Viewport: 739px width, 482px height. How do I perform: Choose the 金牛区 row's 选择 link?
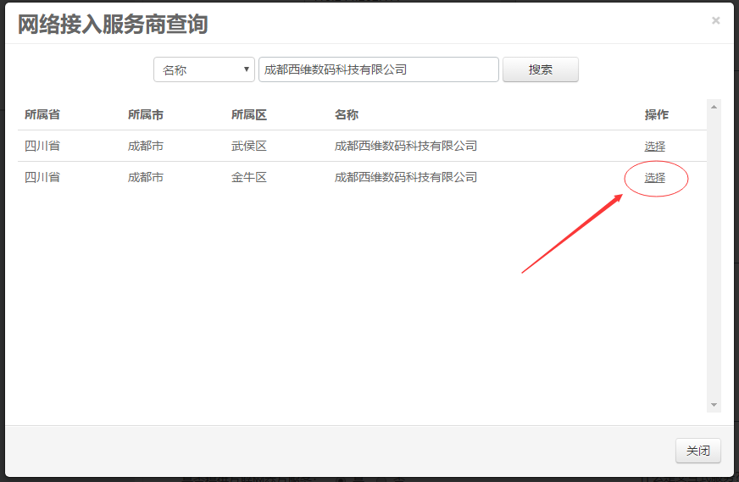coord(654,178)
